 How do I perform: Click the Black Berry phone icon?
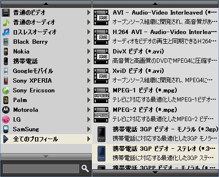tap(6, 42)
